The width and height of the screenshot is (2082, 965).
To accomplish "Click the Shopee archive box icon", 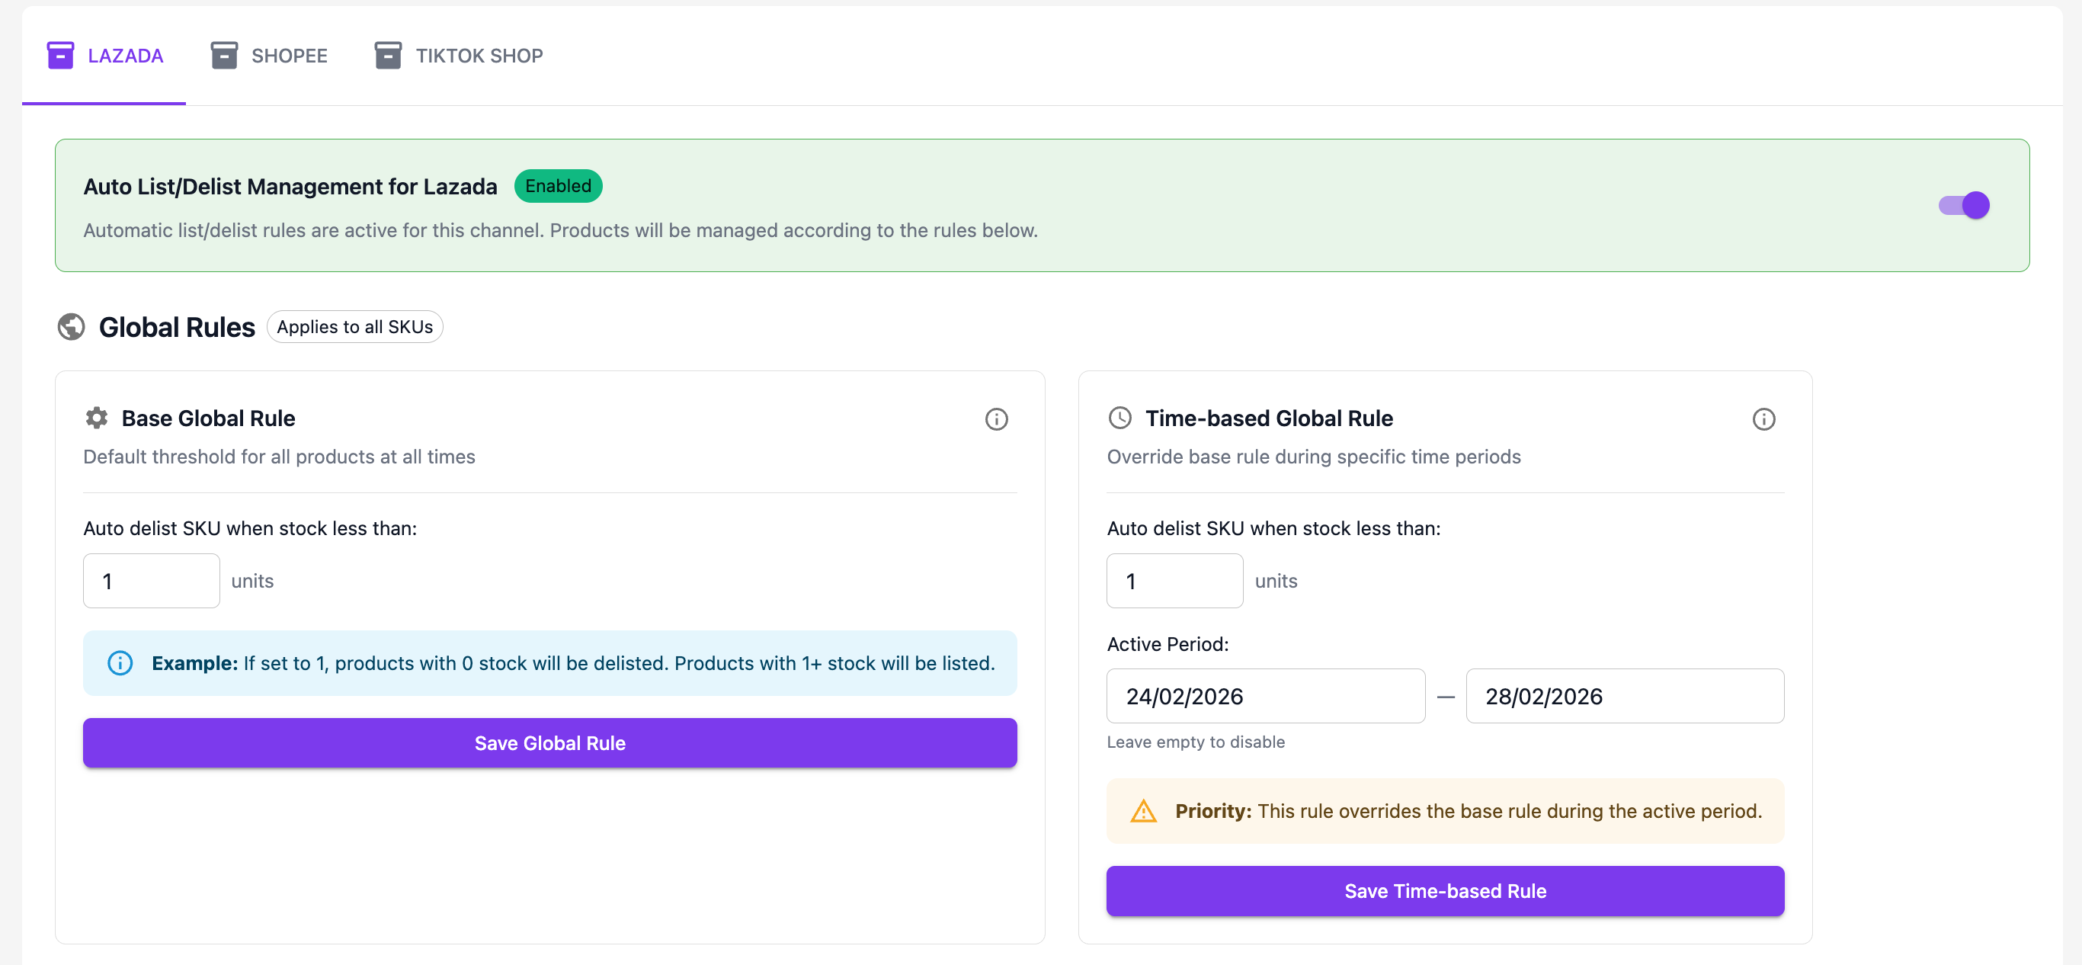I will [x=224, y=55].
